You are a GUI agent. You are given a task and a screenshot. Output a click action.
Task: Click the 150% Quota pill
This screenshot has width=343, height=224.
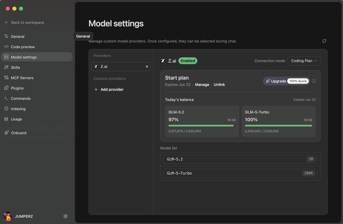coord(298,81)
